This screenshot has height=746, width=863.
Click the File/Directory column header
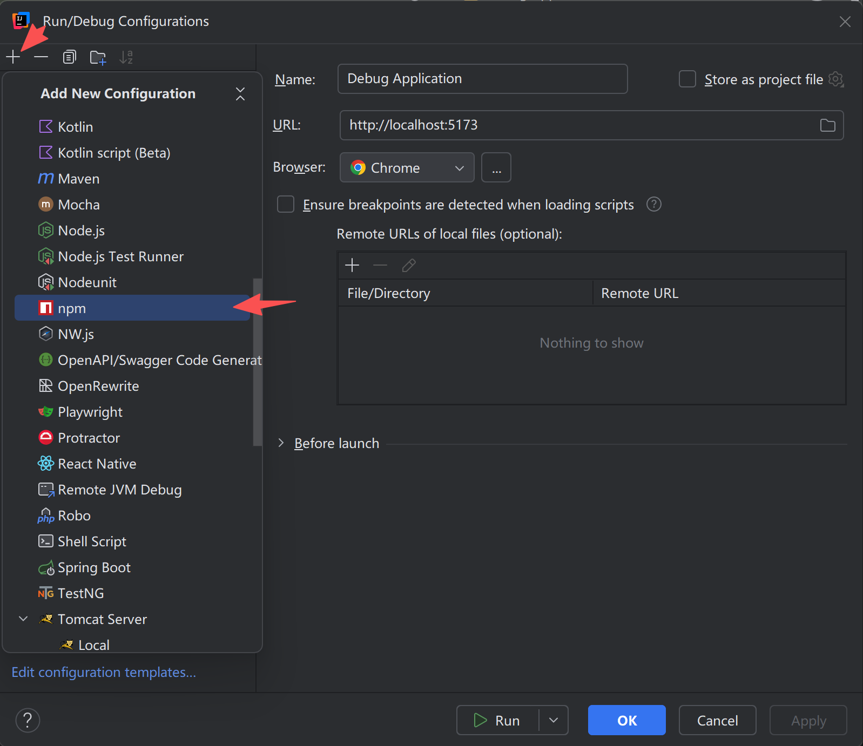pyautogui.click(x=466, y=293)
